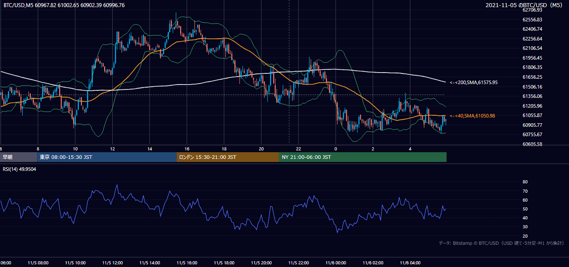Click the 11/5 18:00 time label
569x267 pixels.
[224, 263]
